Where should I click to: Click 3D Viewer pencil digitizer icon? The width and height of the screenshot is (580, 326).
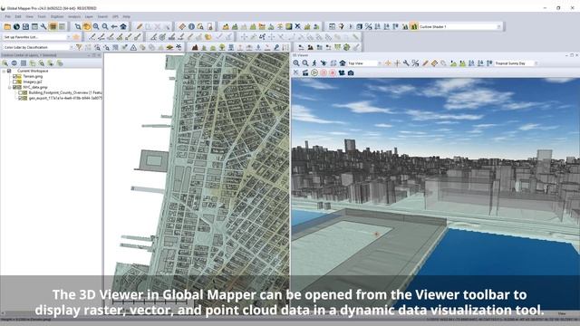(425, 63)
